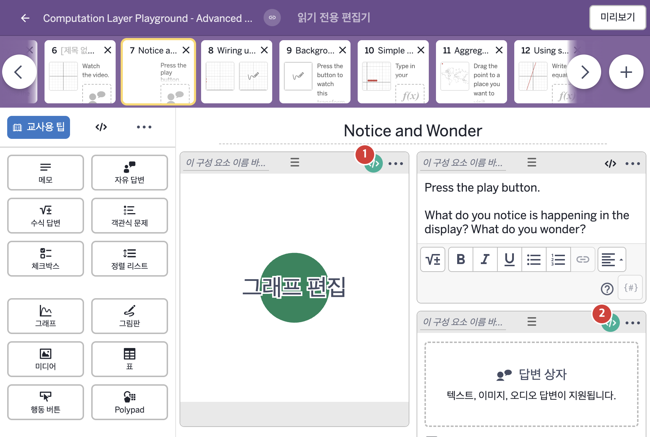Open note component three-dot menu

pyautogui.click(x=633, y=164)
